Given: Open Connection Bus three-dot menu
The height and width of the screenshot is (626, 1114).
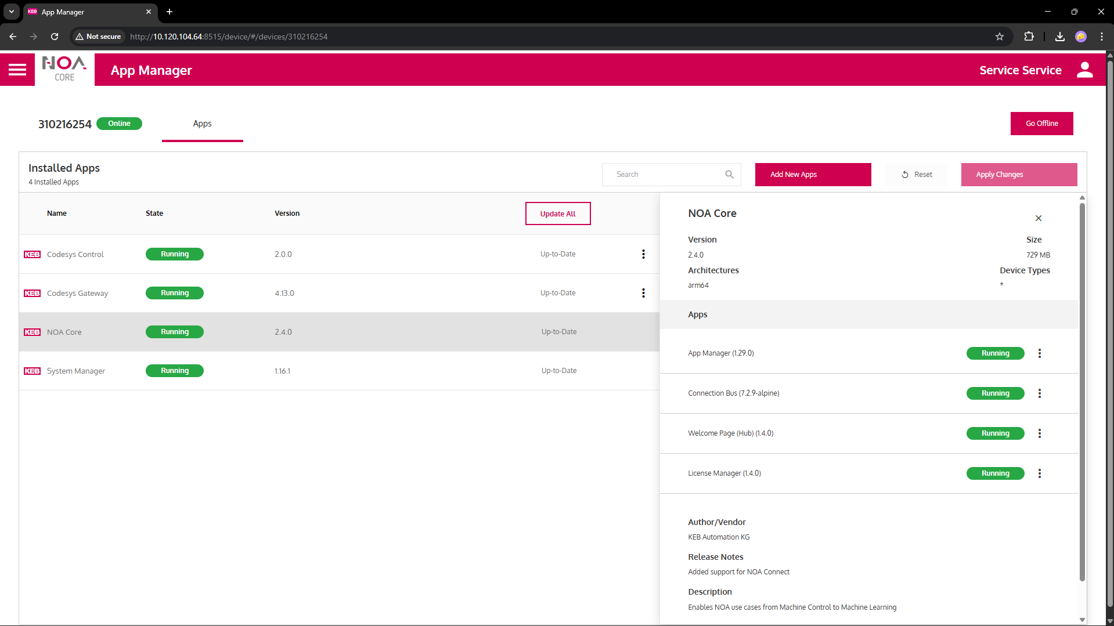Looking at the screenshot, I should pos(1039,393).
